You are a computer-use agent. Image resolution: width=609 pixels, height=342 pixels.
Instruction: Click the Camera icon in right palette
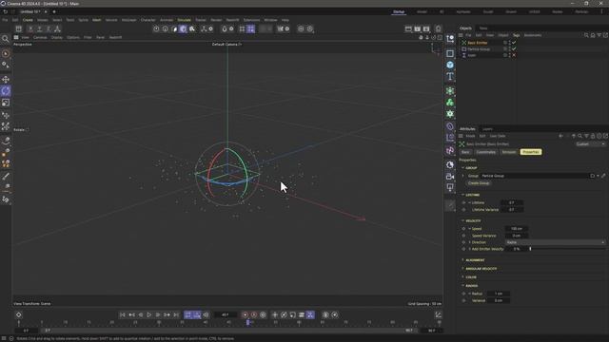pyautogui.click(x=450, y=177)
